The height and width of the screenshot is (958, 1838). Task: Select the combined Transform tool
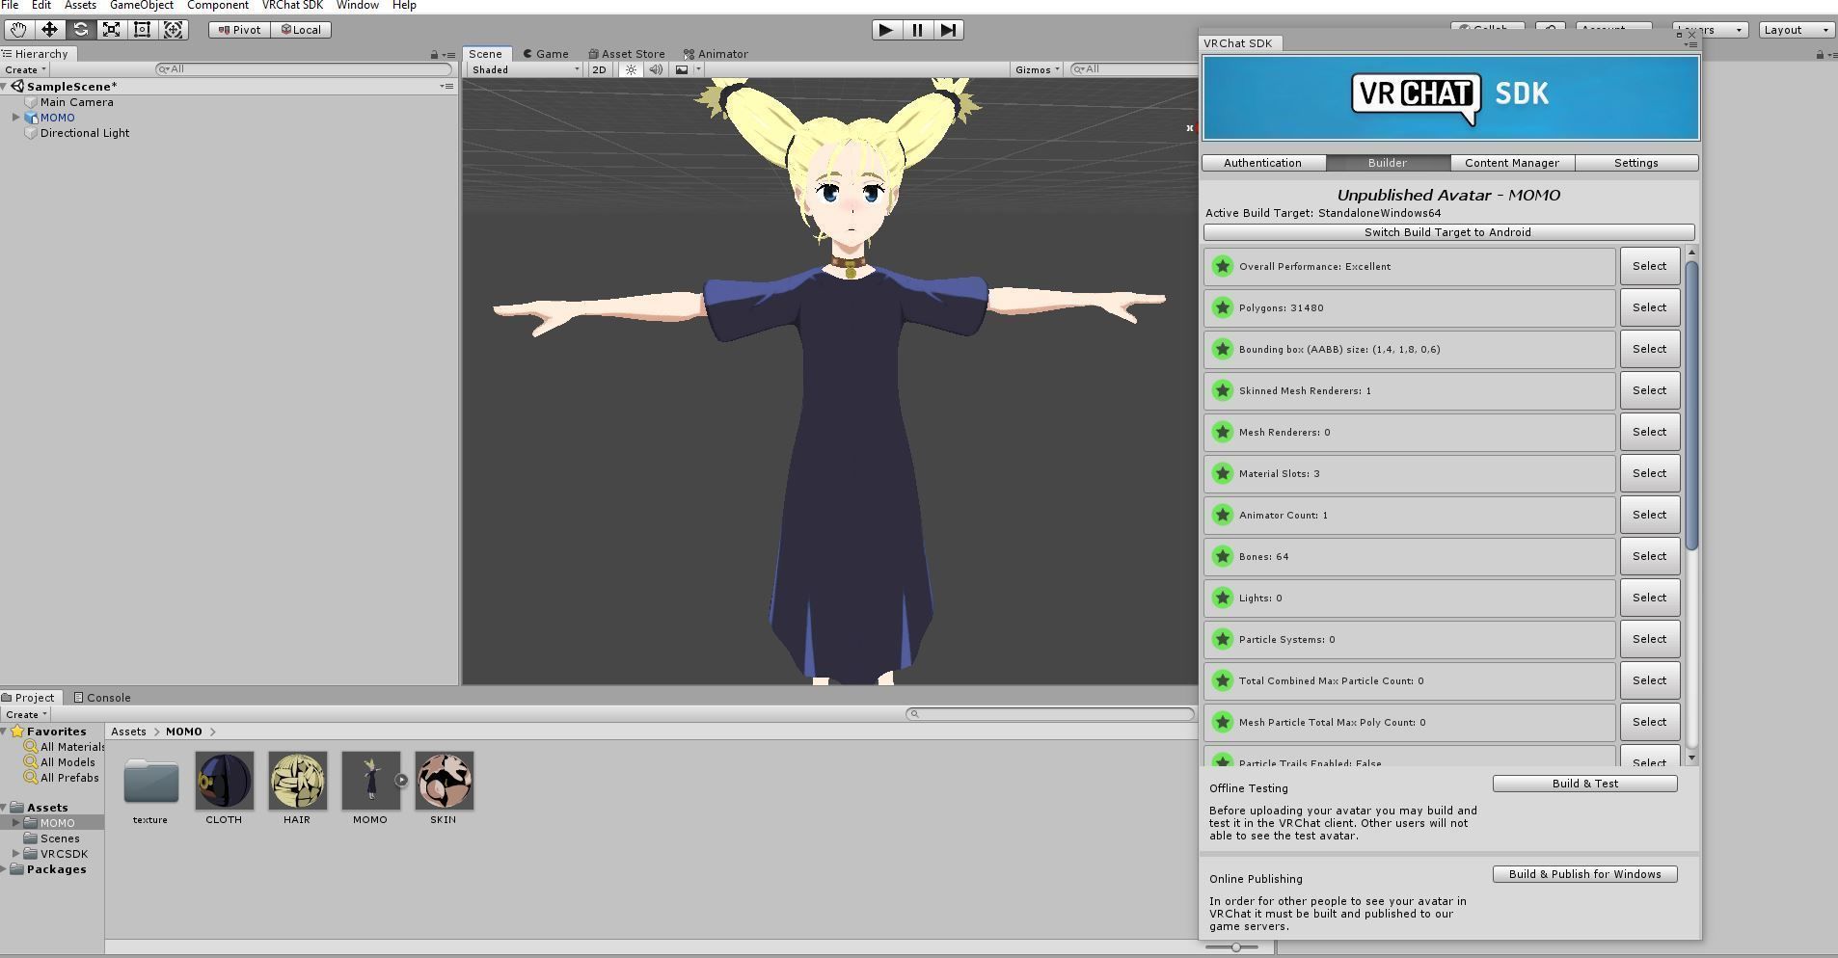pyautogui.click(x=173, y=30)
